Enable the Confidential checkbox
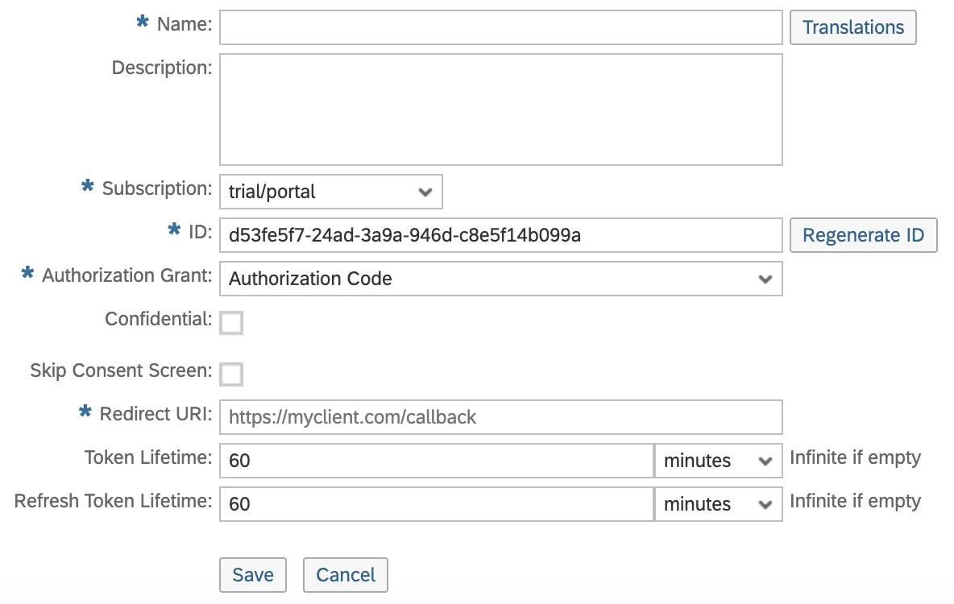The height and width of the screenshot is (604, 954). 231,323
